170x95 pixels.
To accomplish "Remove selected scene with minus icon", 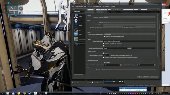I will pyautogui.click(x=75, y=82).
